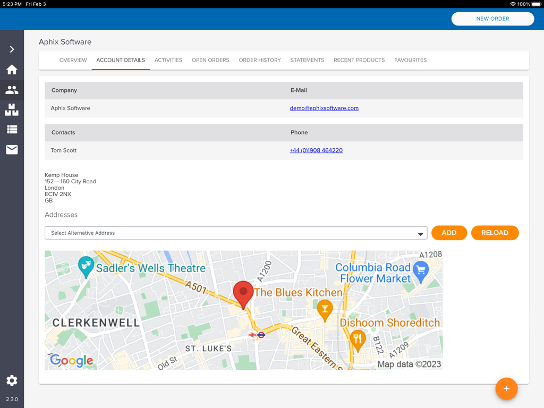
Task: Open the Home section from the sidebar
Action: [12, 70]
